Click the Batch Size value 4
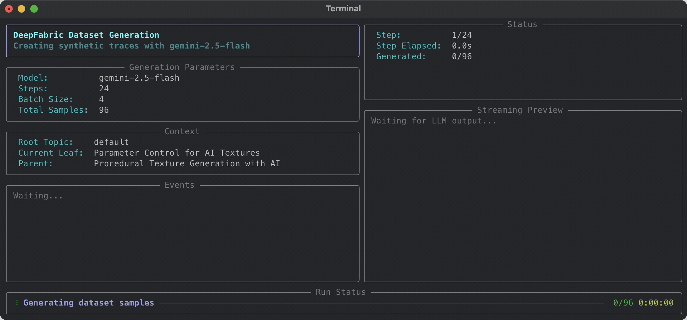687x320 pixels. tap(101, 100)
